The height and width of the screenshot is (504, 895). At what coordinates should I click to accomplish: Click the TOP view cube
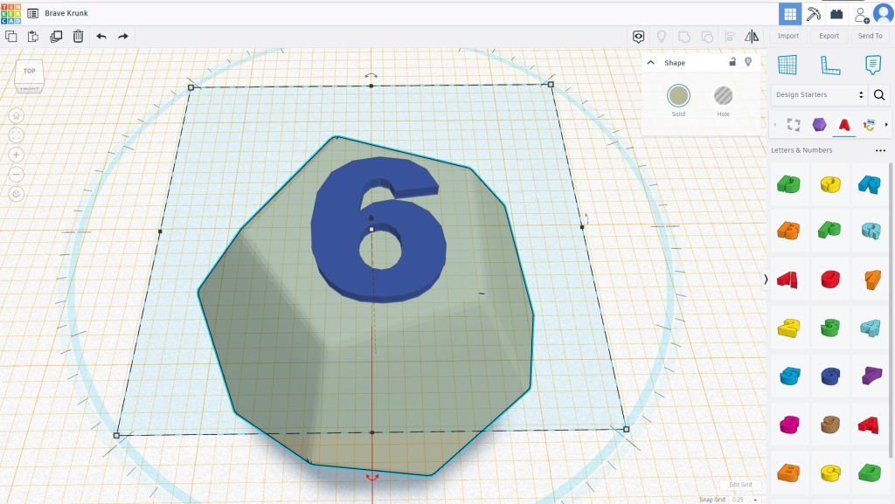pyautogui.click(x=29, y=73)
